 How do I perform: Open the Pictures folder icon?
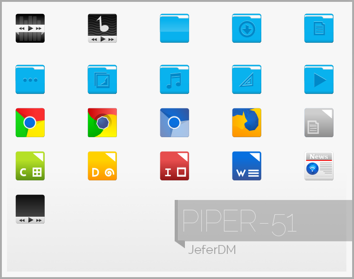[x=102, y=80]
